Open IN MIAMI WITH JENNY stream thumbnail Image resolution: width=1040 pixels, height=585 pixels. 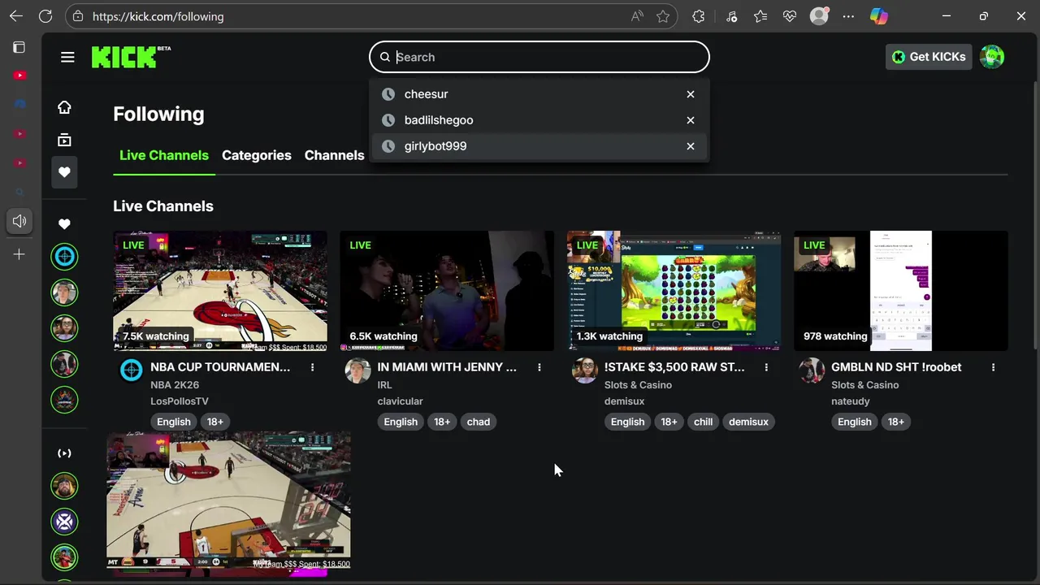coord(447,291)
